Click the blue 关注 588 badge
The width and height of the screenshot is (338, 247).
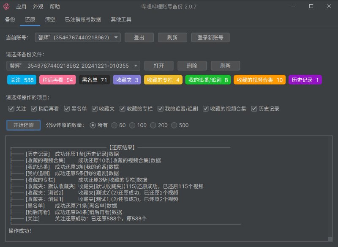21,80
